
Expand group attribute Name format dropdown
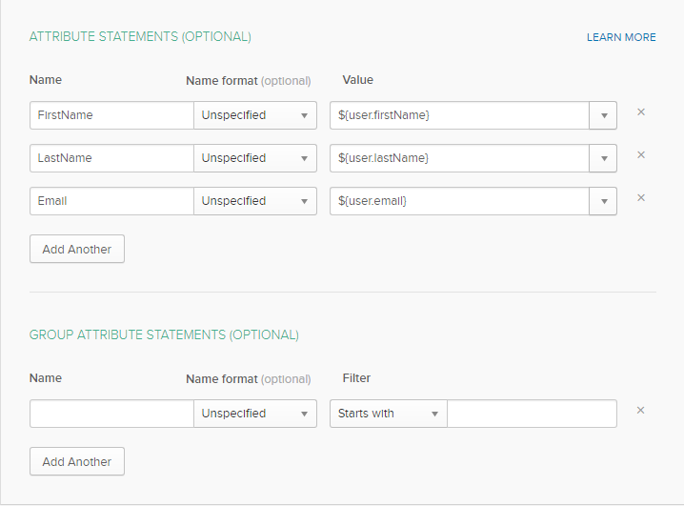click(255, 414)
